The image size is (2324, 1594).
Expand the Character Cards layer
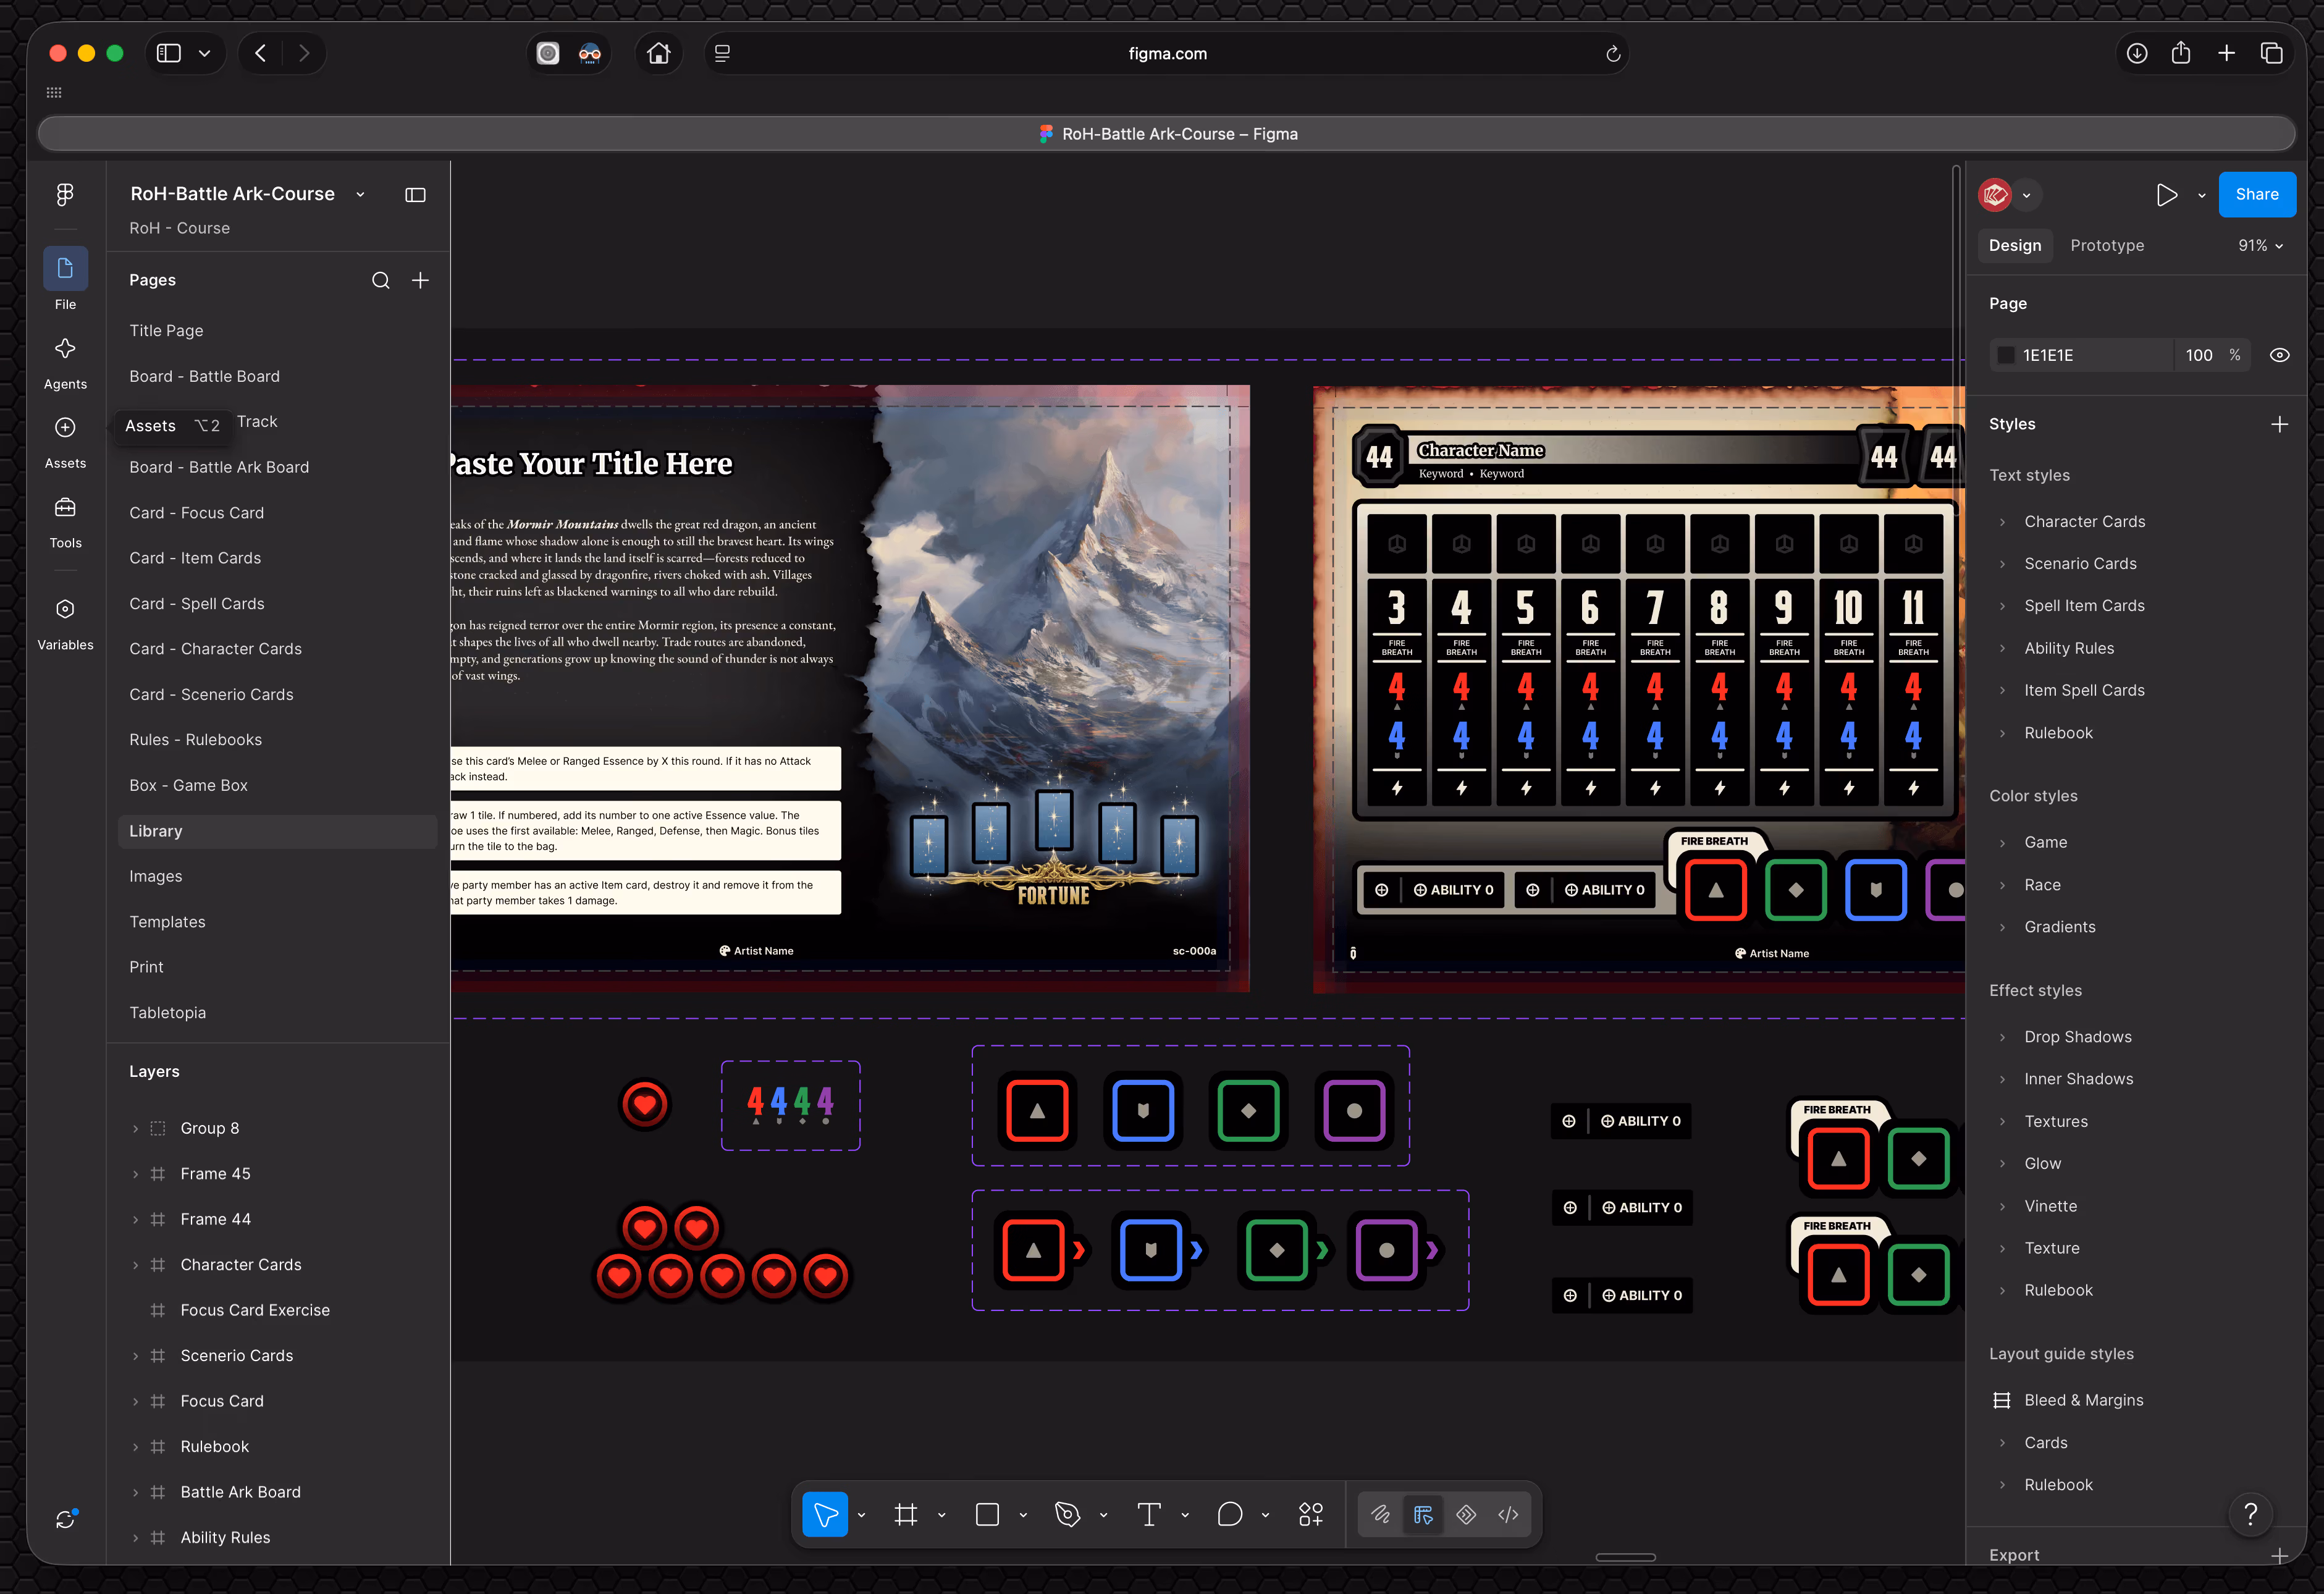(x=135, y=1265)
